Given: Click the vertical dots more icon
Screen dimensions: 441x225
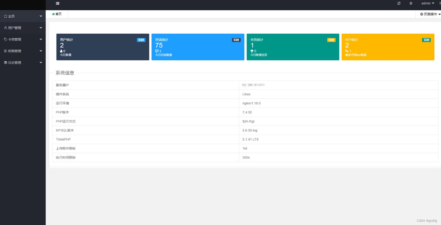Looking at the screenshot, I should [440, 3].
